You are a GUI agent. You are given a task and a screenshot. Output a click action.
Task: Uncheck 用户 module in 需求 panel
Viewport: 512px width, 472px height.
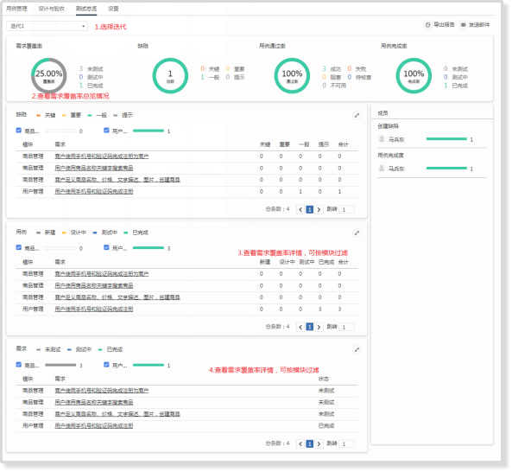pyautogui.click(x=106, y=365)
